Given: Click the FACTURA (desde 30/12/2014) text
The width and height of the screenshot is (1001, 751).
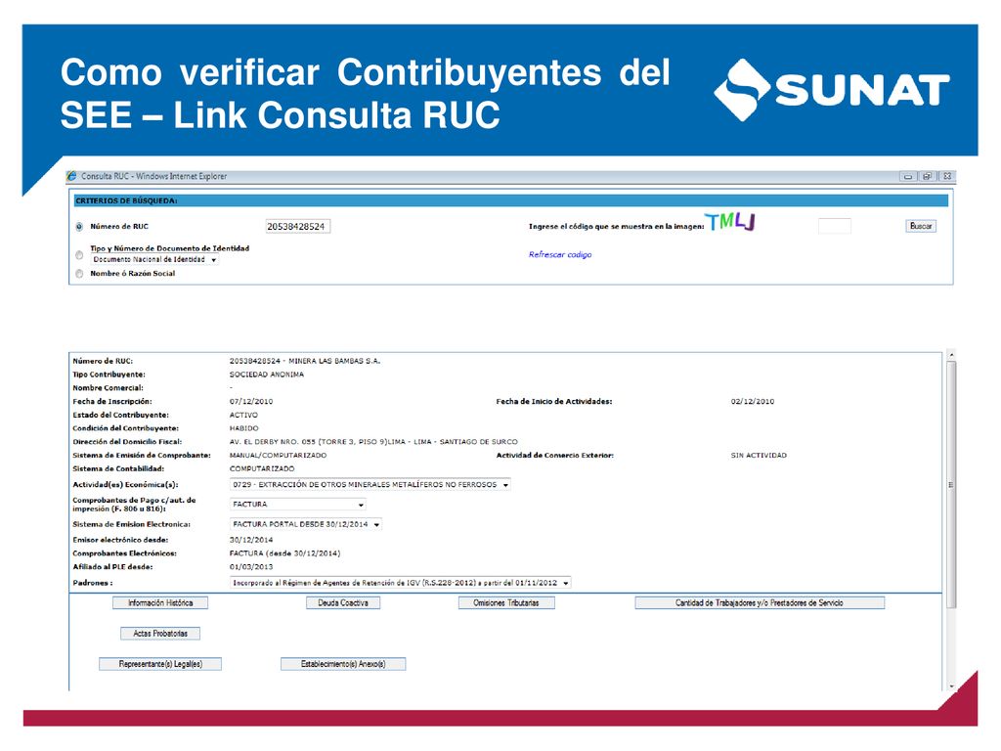Looking at the screenshot, I should click(x=284, y=553).
